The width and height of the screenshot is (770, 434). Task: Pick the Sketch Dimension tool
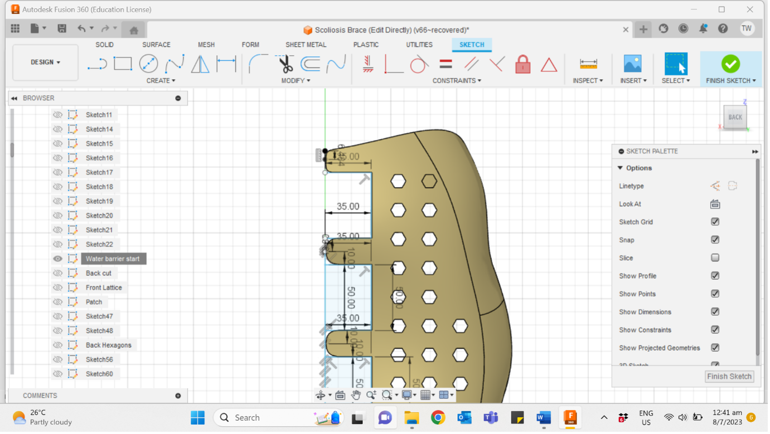(x=226, y=64)
